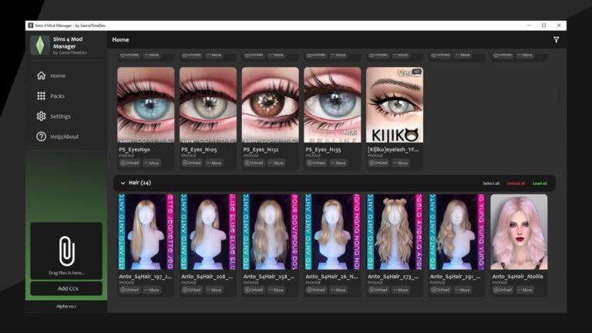Image resolution: width=592 pixels, height=333 pixels.
Task: Click Select all in Hair section
Action: click(x=491, y=183)
